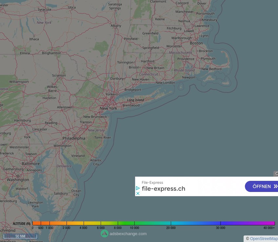278x242 pixels.
Task: Click the 20 000 altitude legend value
Action: (171, 228)
